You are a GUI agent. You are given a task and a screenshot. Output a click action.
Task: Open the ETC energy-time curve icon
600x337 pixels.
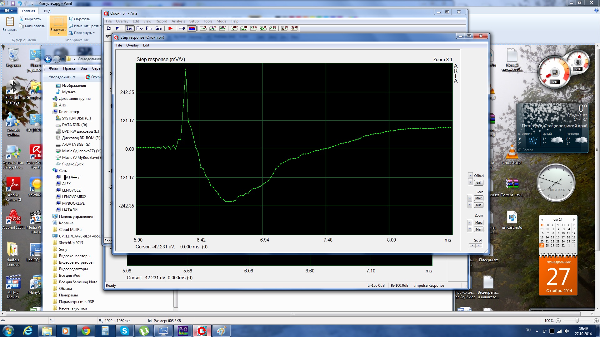click(244, 28)
